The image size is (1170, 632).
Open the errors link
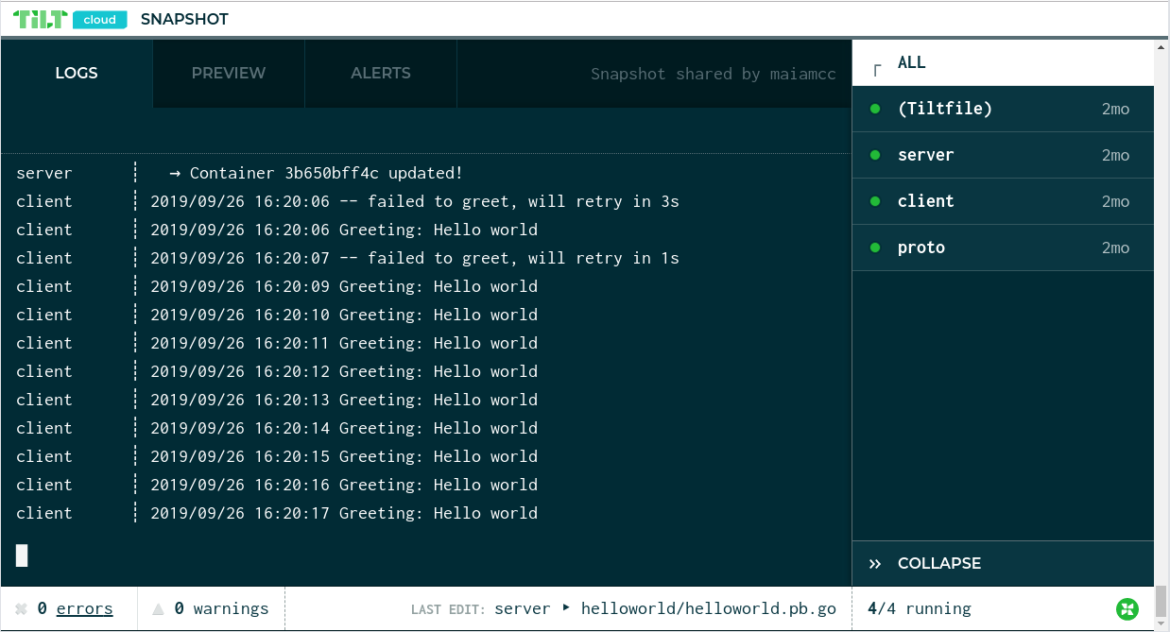tap(84, 609)
